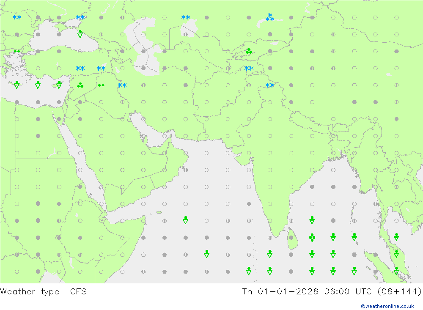This screenshot has height=310, width=423.
Task: Select the 'GFS' model label
Action: tap(78, 292)
